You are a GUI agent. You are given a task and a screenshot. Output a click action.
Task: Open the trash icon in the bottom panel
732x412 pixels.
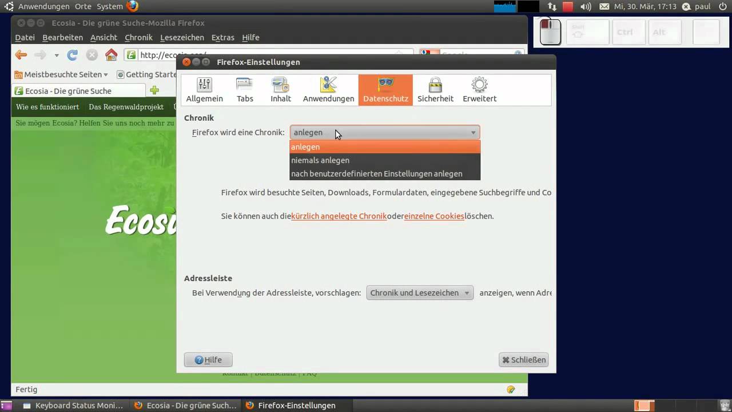click(724, 405)
